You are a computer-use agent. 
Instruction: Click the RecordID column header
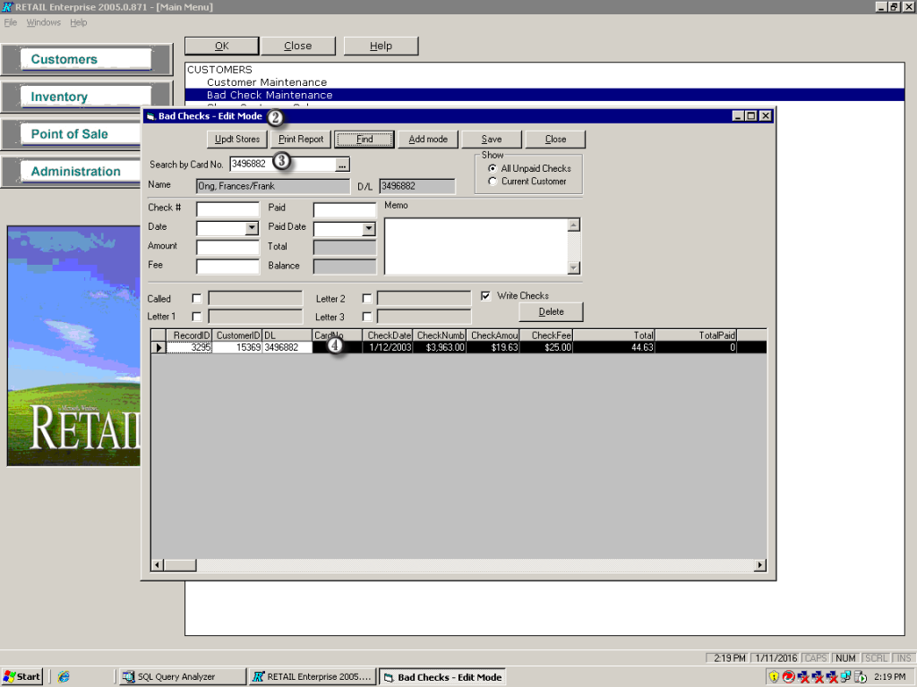point(189,335)
